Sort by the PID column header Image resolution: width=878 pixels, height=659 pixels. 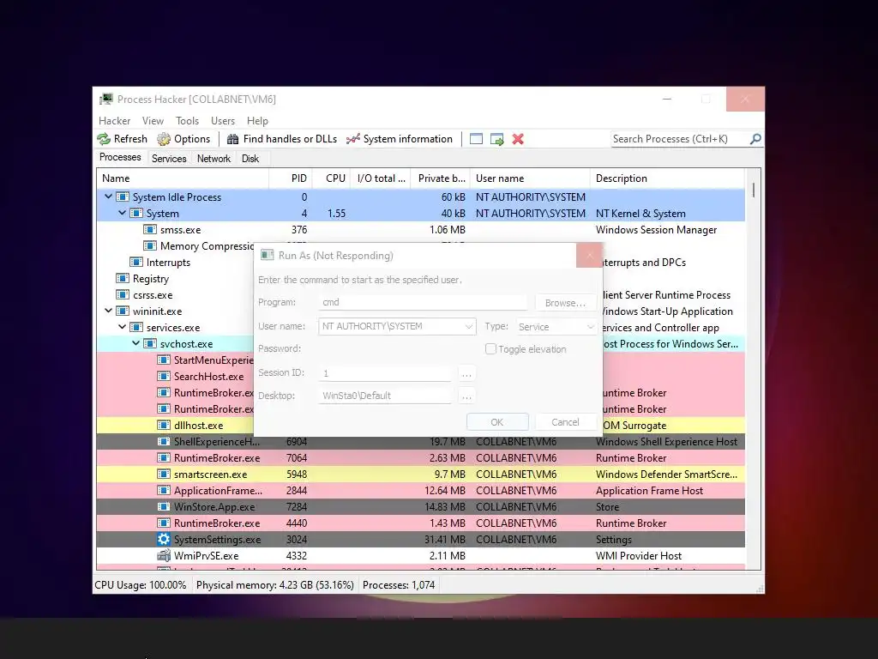(x=290, y=178)
